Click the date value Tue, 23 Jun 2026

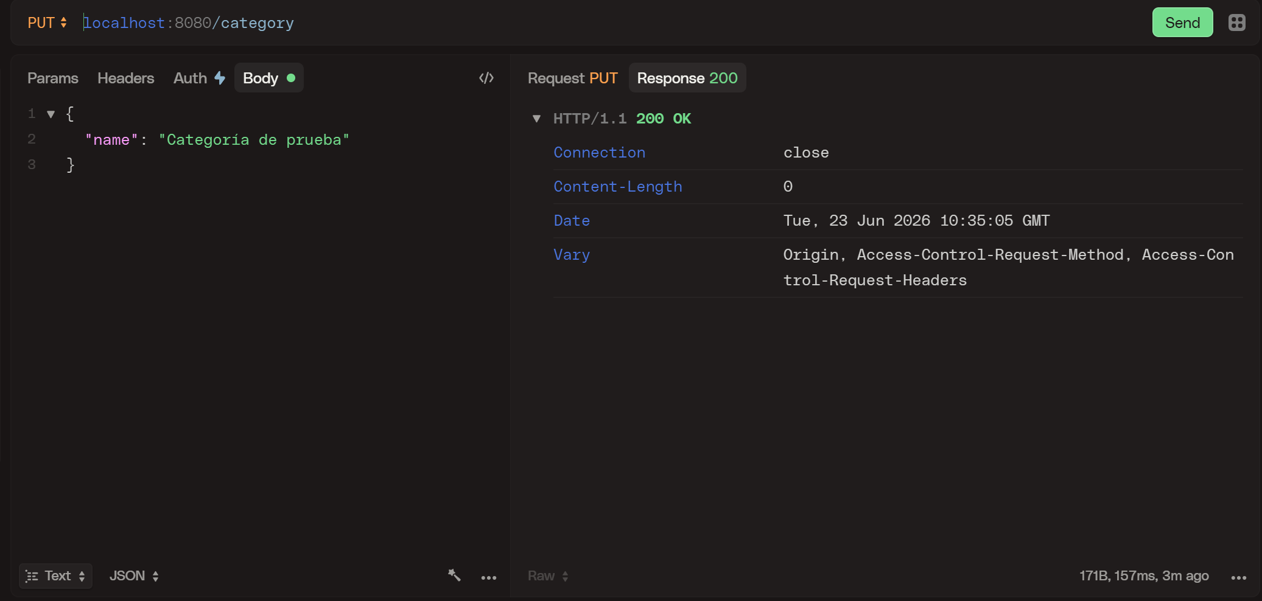pyautogui.click(x=916, y=221)
